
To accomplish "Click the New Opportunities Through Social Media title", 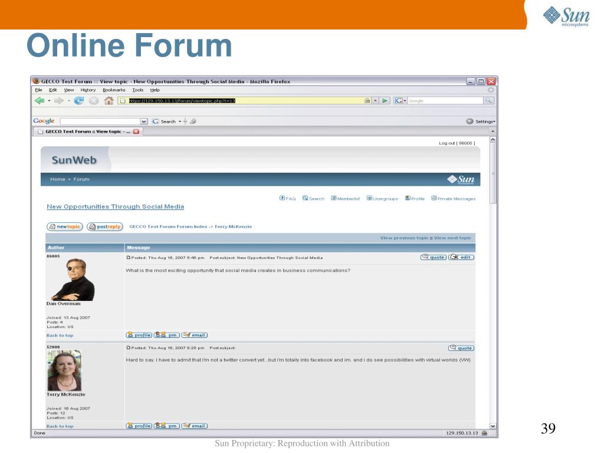I will pyautogui.click(x=115, y=206).
